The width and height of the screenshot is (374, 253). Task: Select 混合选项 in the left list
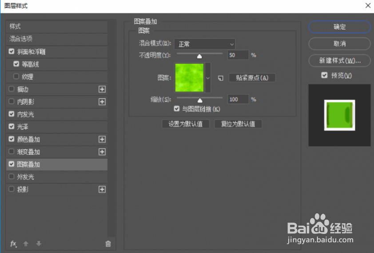(x=57, y=39)
